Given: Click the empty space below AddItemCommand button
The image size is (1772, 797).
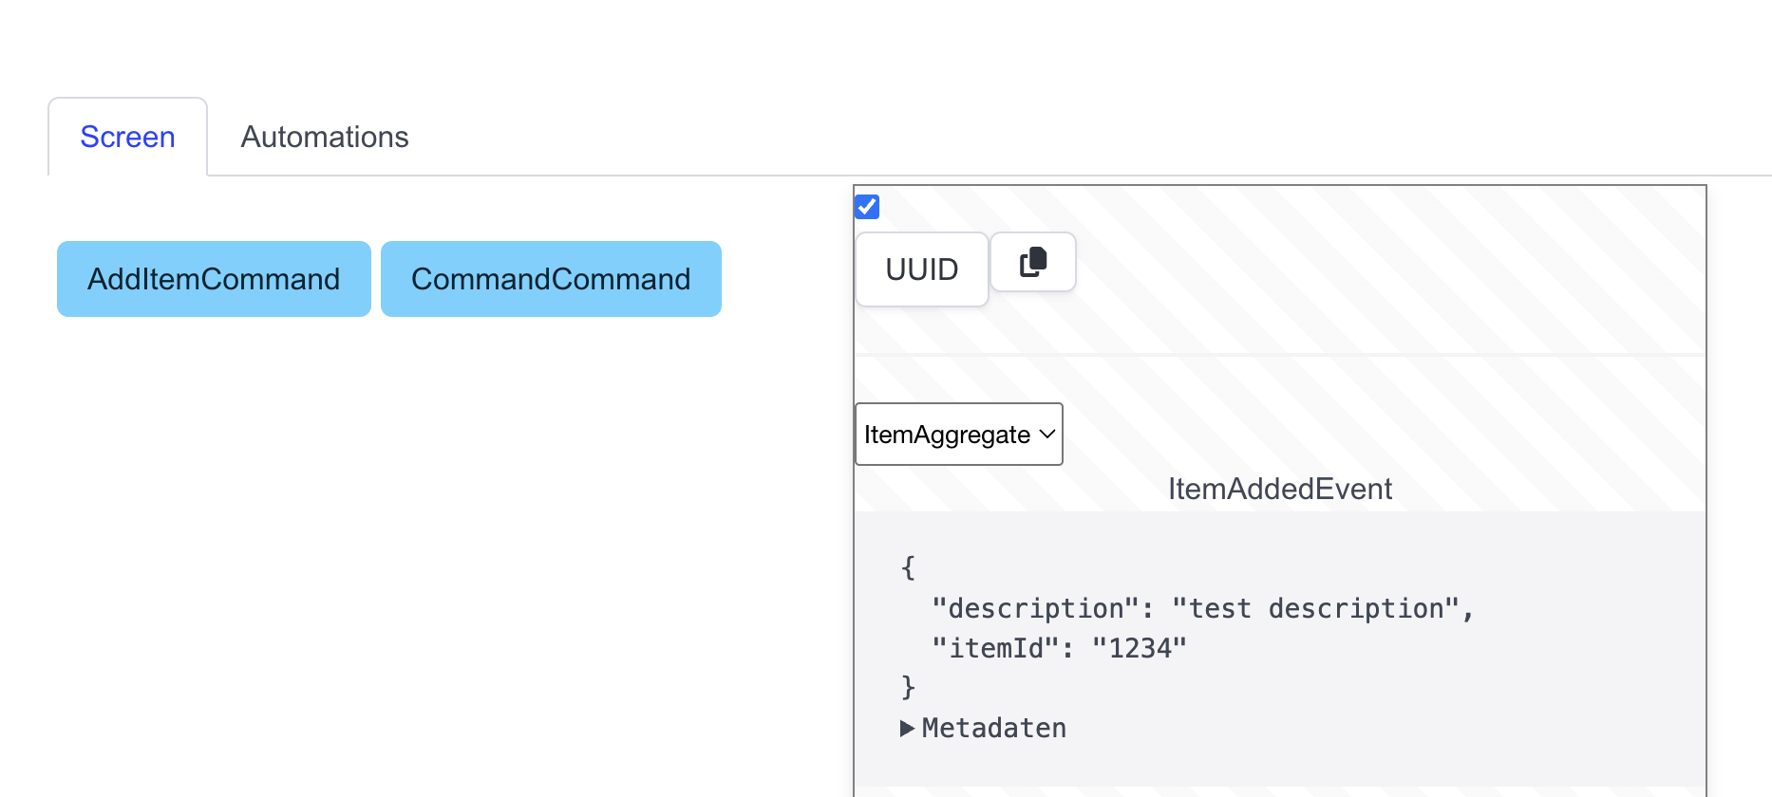Looking at the screenshot, I should point(214,474).
